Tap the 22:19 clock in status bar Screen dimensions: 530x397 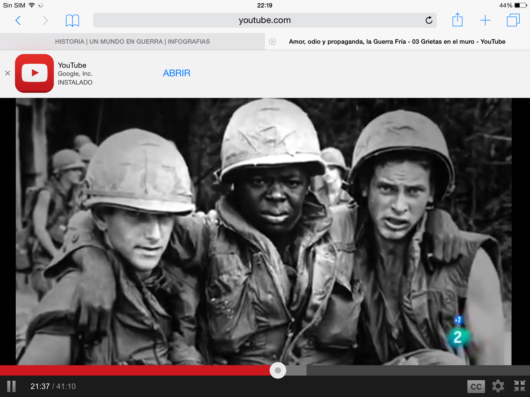pos(265,5)
